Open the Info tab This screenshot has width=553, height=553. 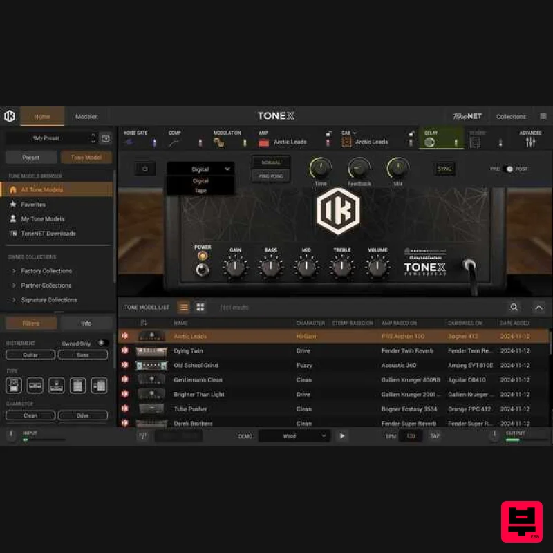click(86, 323)
